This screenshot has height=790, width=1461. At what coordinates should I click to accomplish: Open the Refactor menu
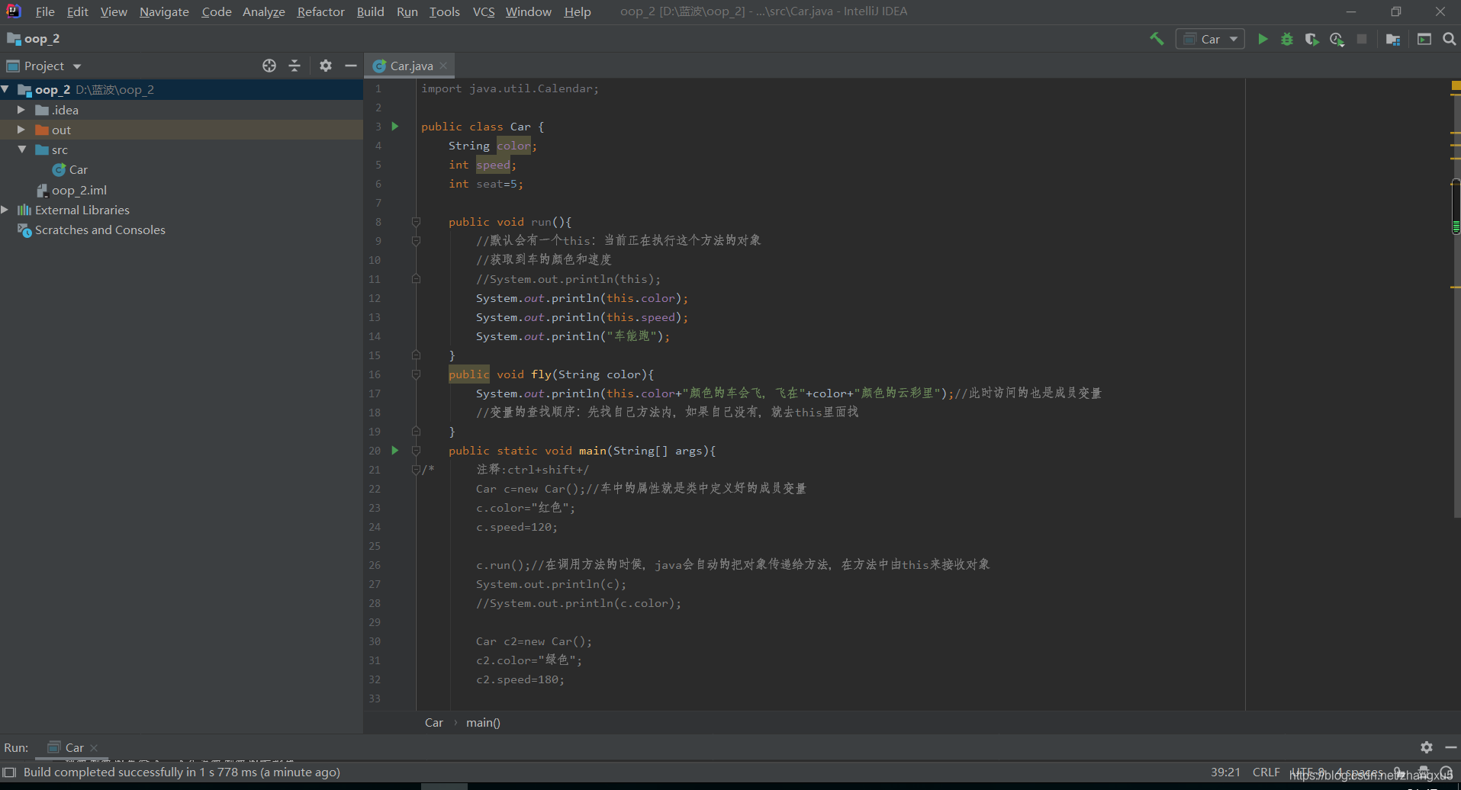coord(320,11)
